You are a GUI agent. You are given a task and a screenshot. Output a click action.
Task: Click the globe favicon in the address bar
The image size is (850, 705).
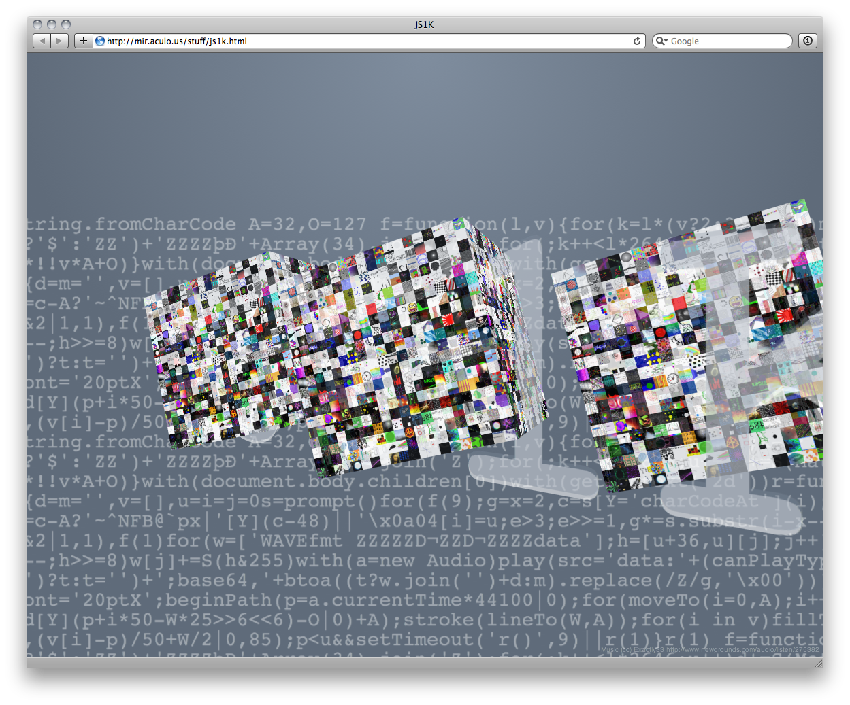[99, 41]
